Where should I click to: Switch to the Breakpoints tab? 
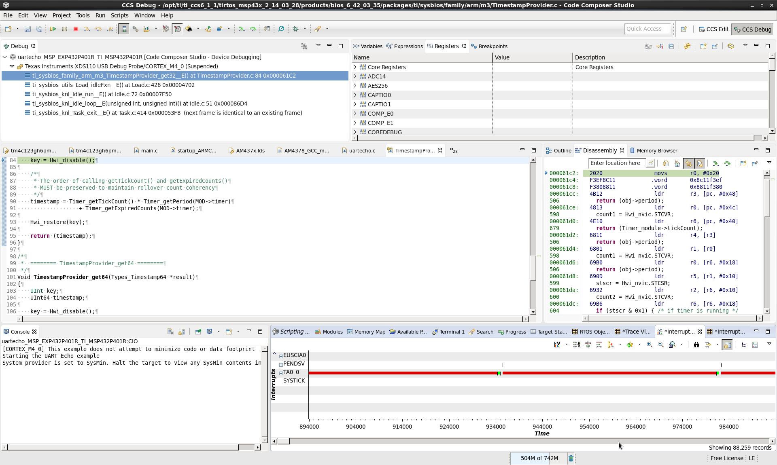tap(489, 46)
